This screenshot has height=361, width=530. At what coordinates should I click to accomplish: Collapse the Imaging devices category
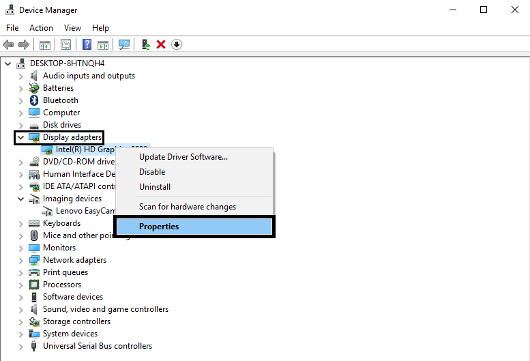[x=20, y=199]
